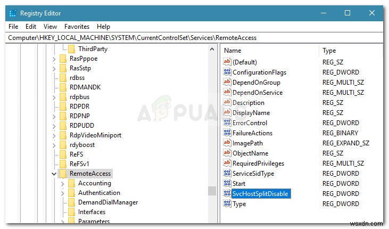Select the ObjectName value name
The image size is (389, 229).
(x=250, y=153)
